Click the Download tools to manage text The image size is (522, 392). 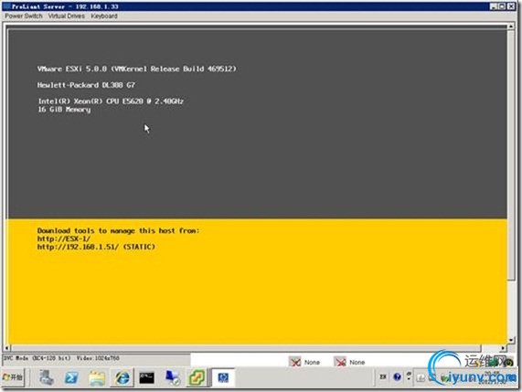(118, 230)
